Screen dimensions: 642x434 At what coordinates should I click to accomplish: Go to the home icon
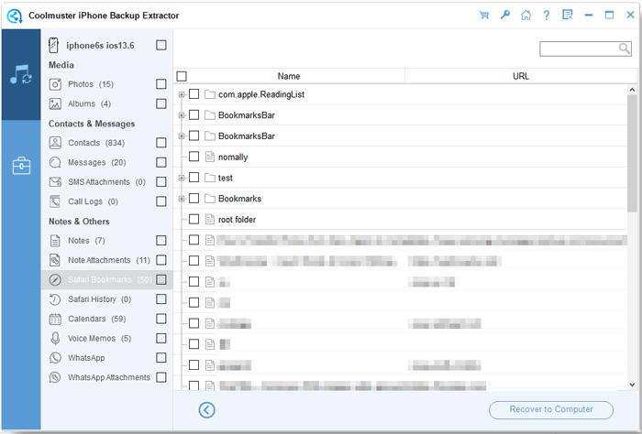point(526,16)
